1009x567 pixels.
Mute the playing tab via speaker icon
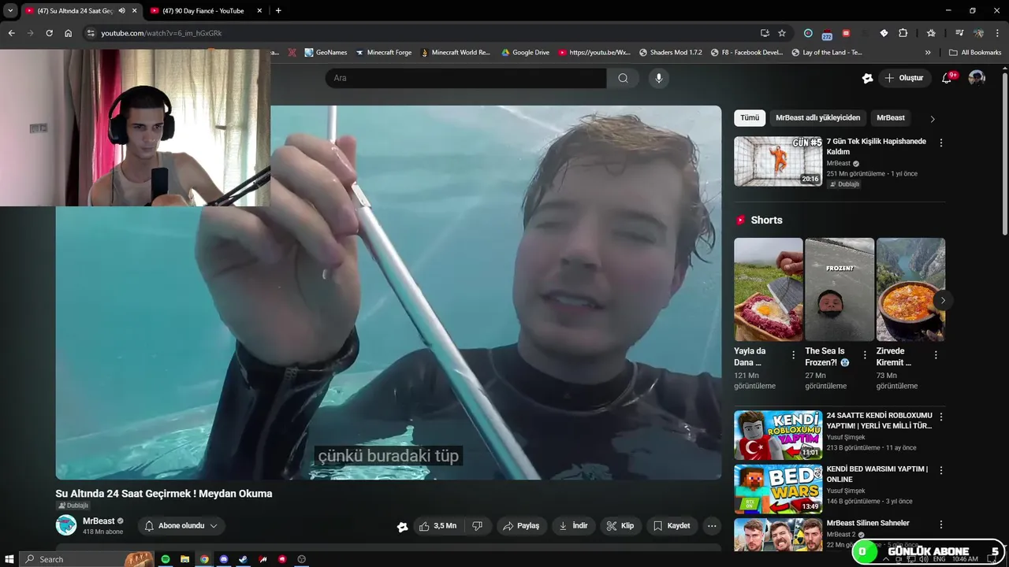click(x=121, y=10)
